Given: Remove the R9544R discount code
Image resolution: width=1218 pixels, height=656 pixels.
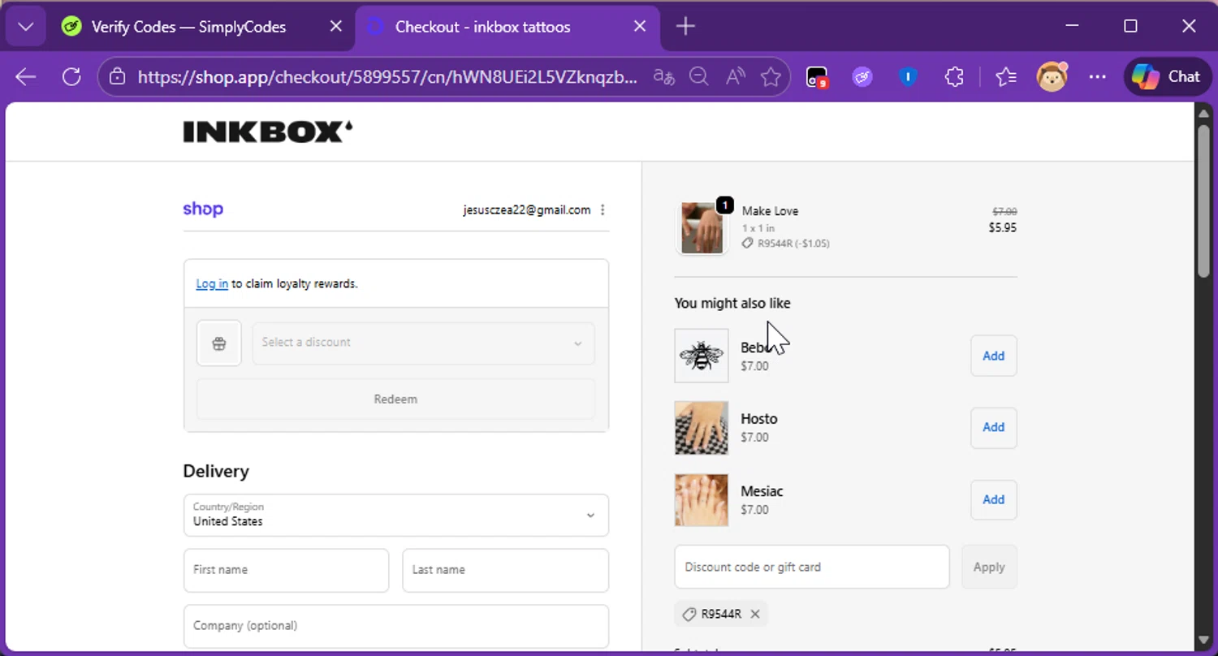Looking at the screenshot, I should point(755,614).
